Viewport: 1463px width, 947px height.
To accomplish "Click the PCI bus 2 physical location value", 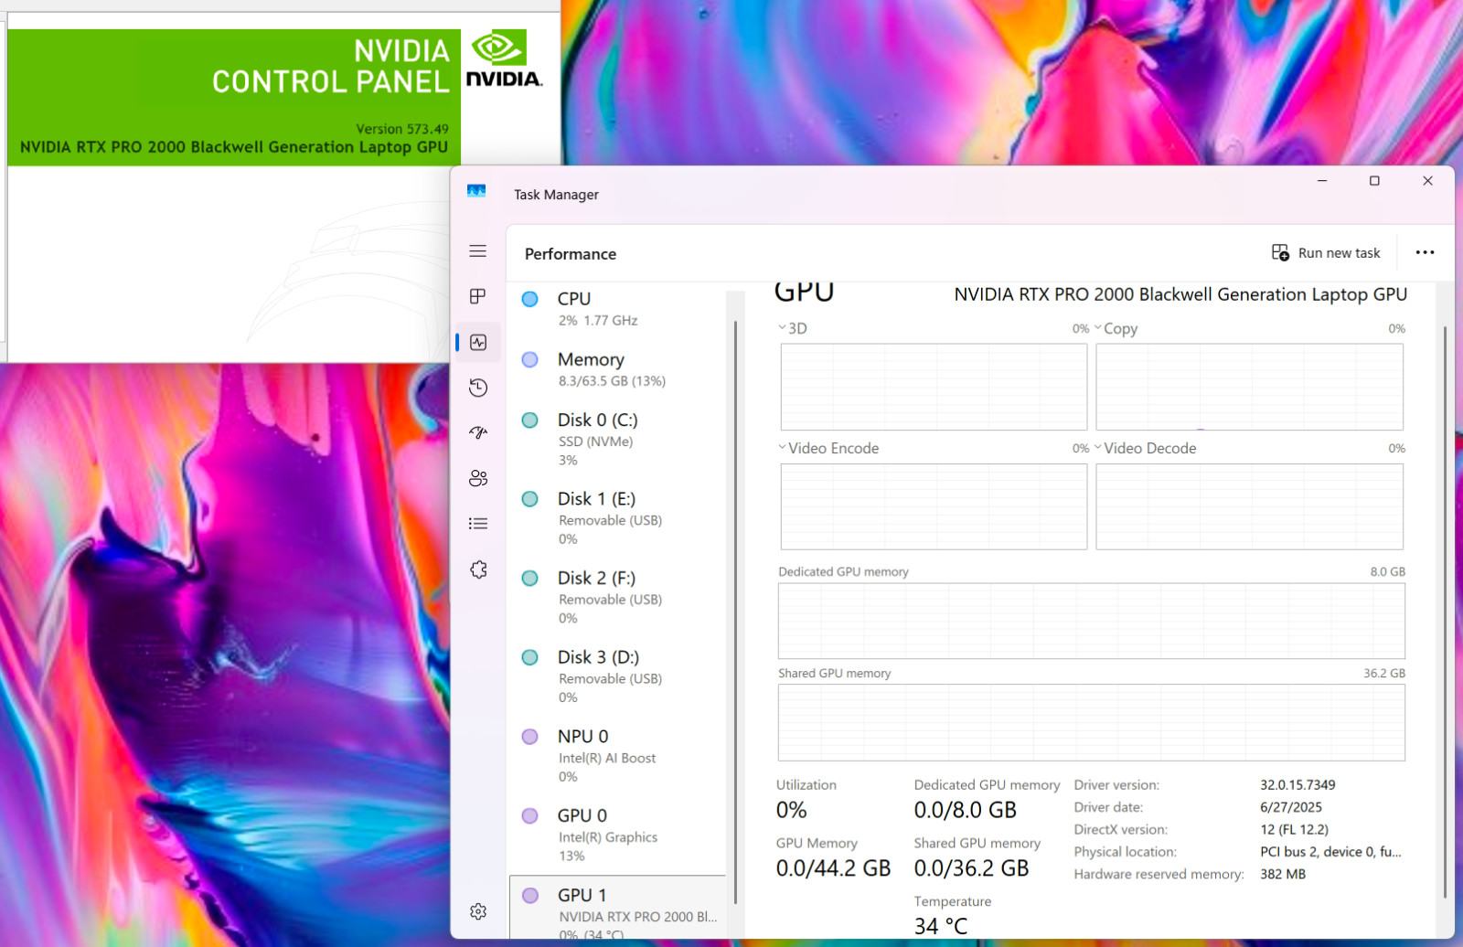I will [1330, 852].
